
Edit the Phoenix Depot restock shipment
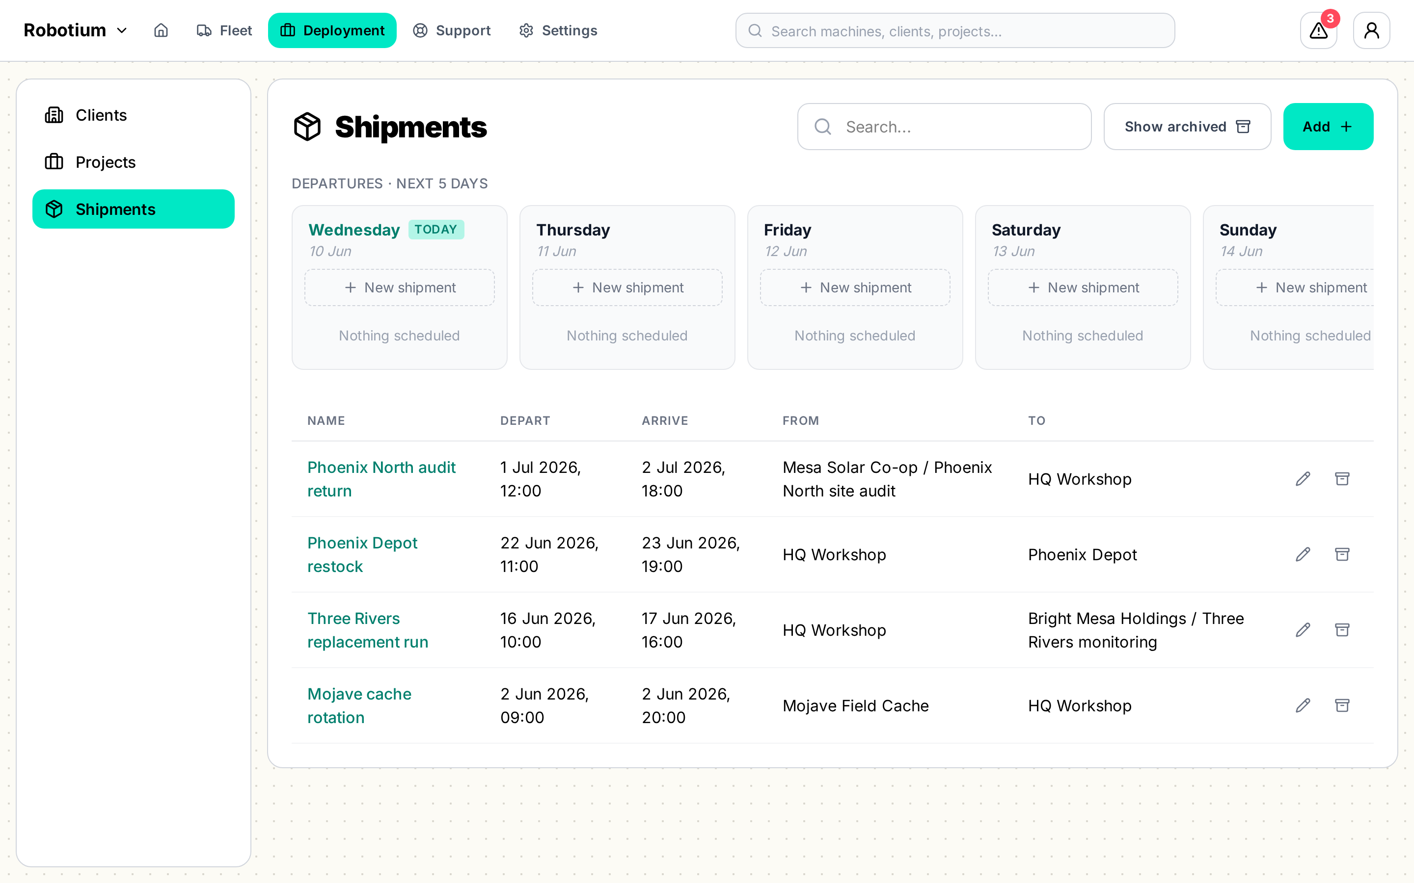click(1303, 554)
